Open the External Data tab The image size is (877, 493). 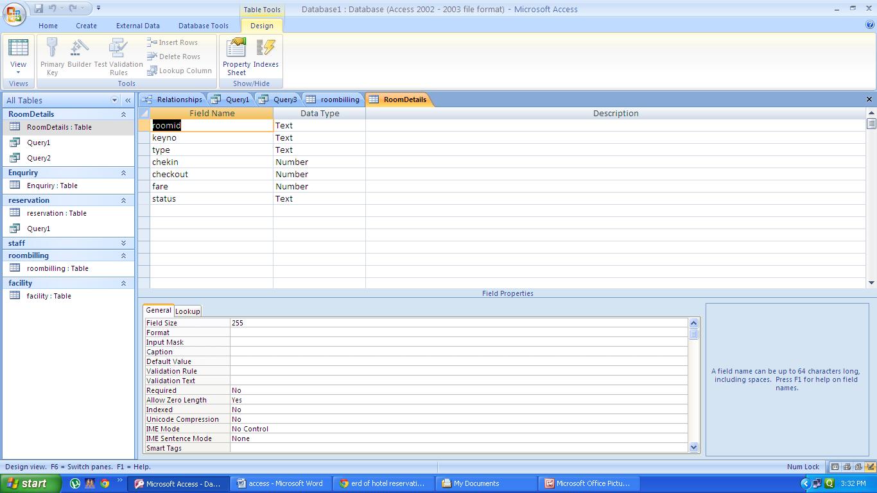pos(138,26)
